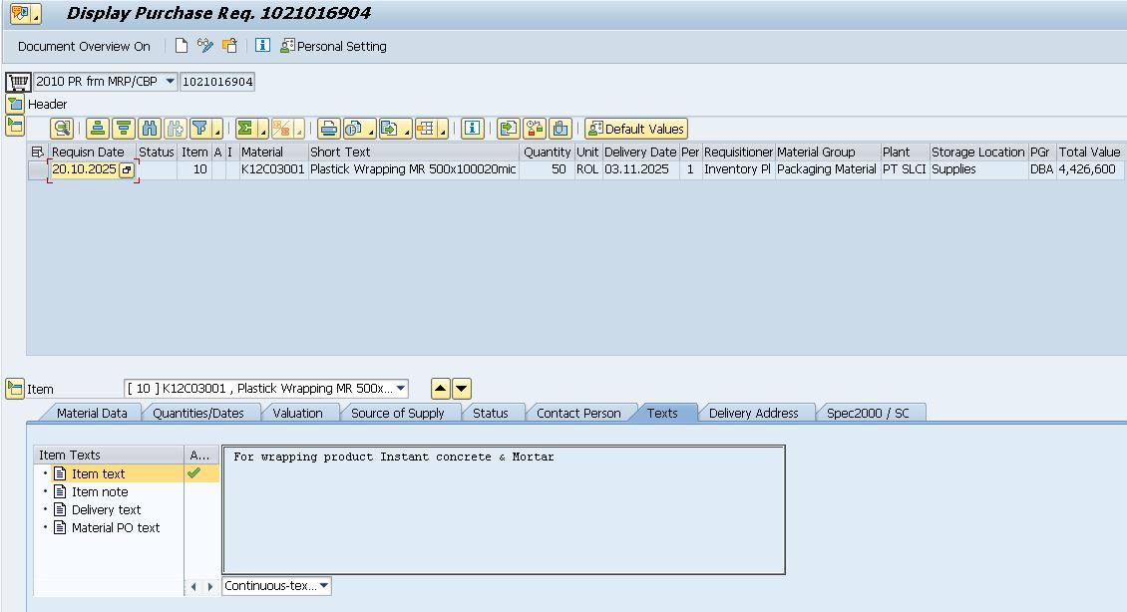Click the Print icon in the item toolbar
The width and height of the screenshot is (1127, 612).
coord(328,129)
